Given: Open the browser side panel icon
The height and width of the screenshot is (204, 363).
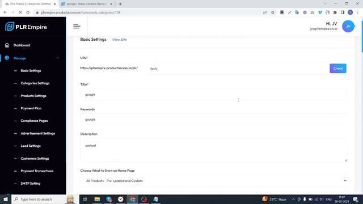Looking at the screenshot, I should 343,12.
